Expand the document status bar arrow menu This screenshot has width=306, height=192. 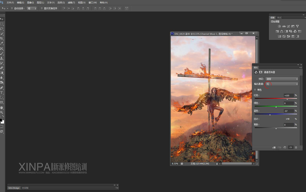tap(217, 164)
